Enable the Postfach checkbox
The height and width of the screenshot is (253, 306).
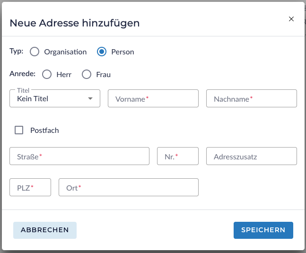tap(19, 131)
